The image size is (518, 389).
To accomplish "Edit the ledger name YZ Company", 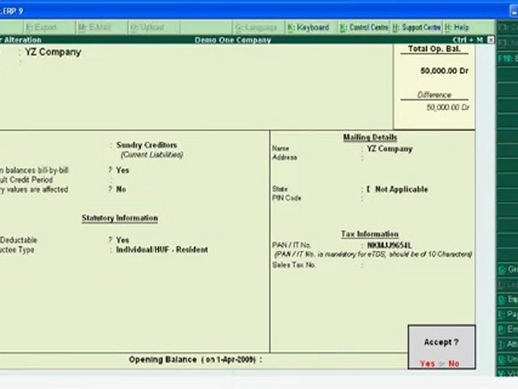I will pyautogui.click(x=53, y=52).
